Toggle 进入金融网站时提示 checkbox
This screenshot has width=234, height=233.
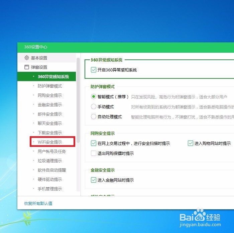93,180
